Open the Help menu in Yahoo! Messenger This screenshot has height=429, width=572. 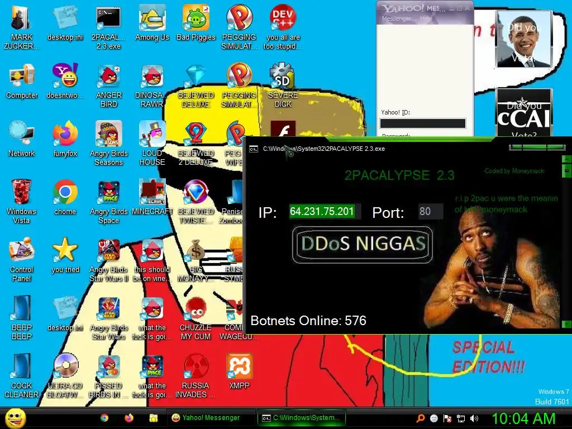point(425,18)
